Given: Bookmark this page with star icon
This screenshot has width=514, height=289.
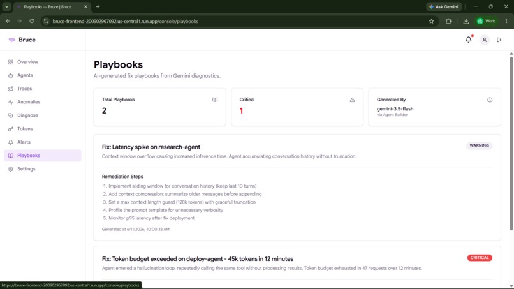Looking at the screenshot, I should 431,21.
